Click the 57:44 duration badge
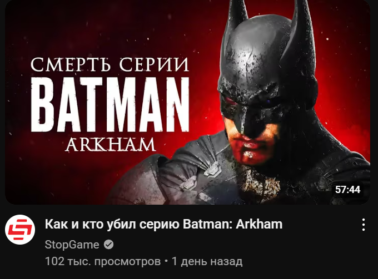Image resolution: width=378 pixels, height=279 pixels. tap(347, 190)
